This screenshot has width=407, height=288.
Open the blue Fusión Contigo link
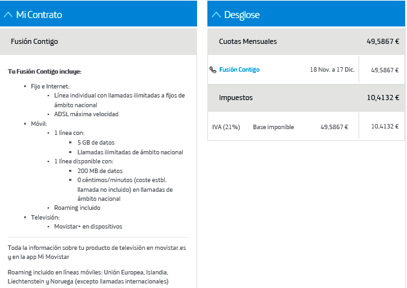tap(239, 70)
